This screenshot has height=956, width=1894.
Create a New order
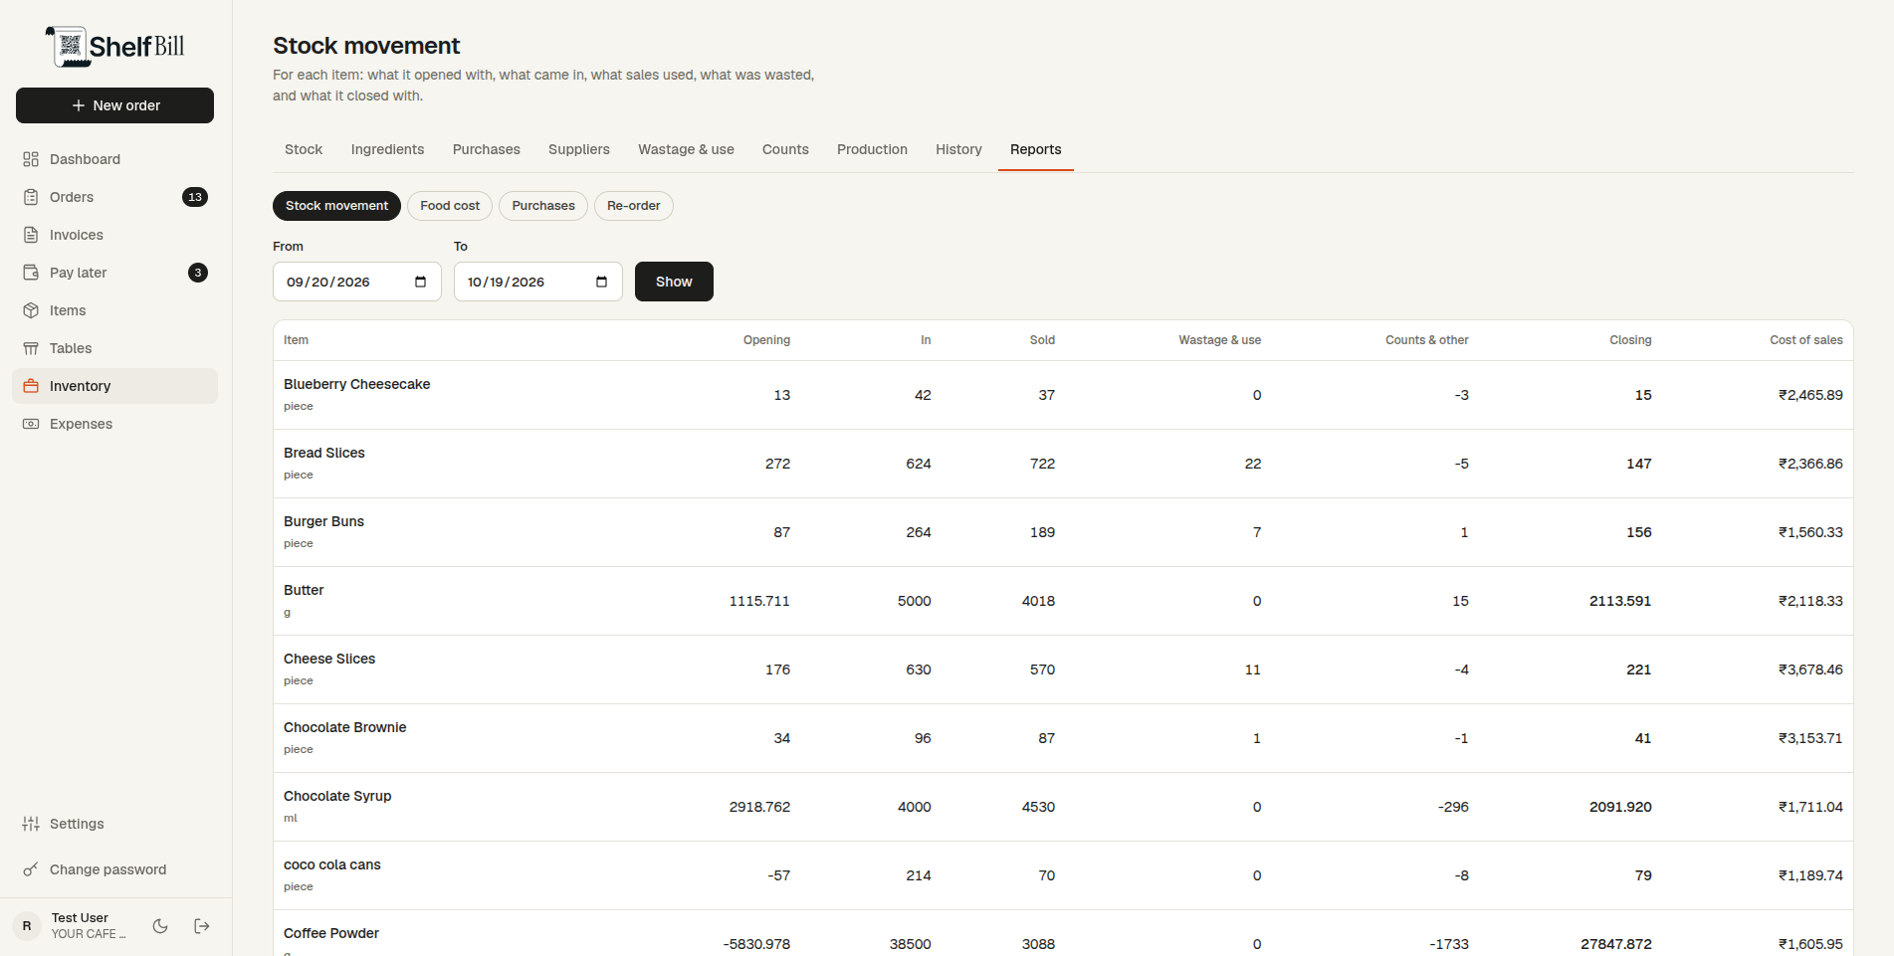coord(114,105)
